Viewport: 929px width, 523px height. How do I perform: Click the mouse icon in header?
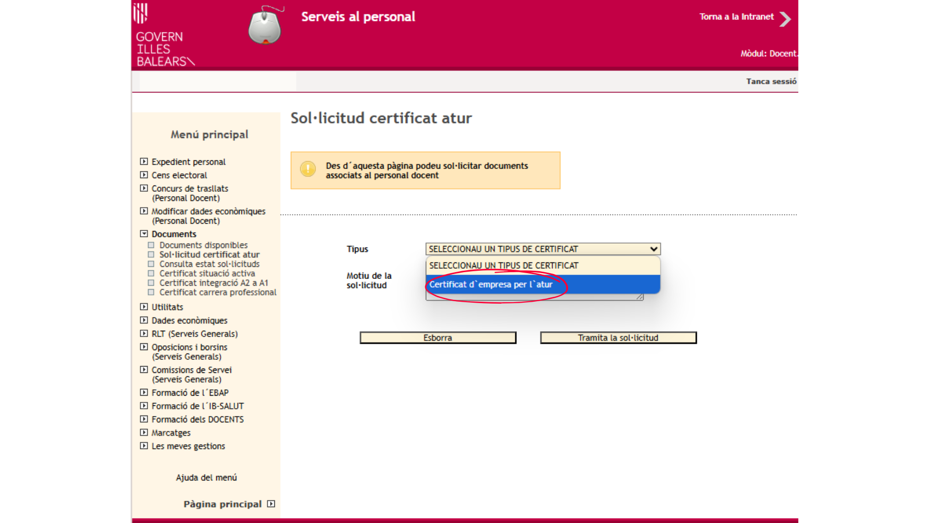(x=265, y=26)
